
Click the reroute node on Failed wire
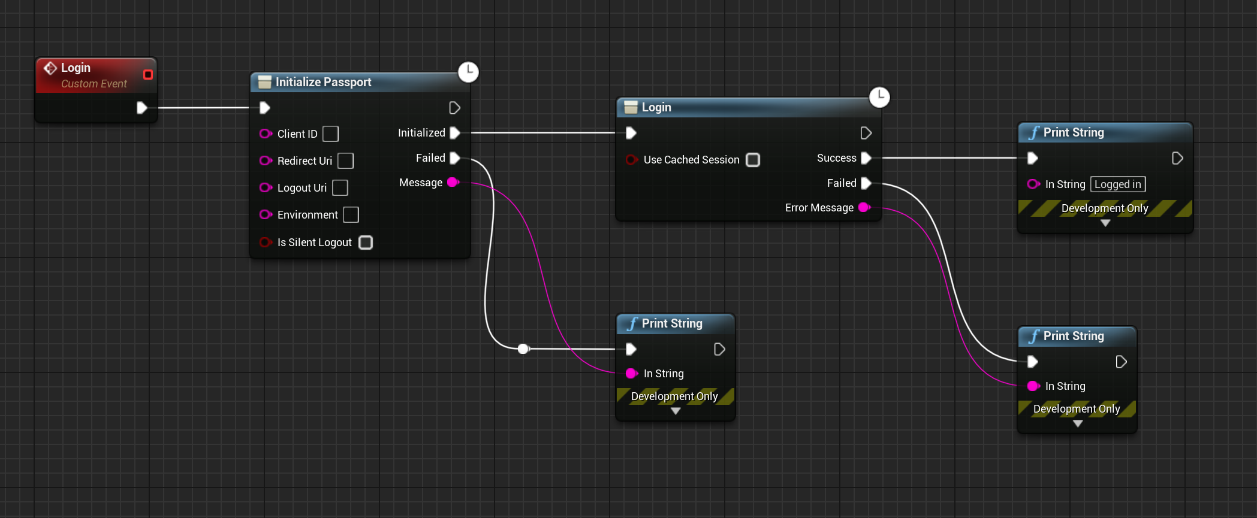pyautogui.click(x=523, y=349)
